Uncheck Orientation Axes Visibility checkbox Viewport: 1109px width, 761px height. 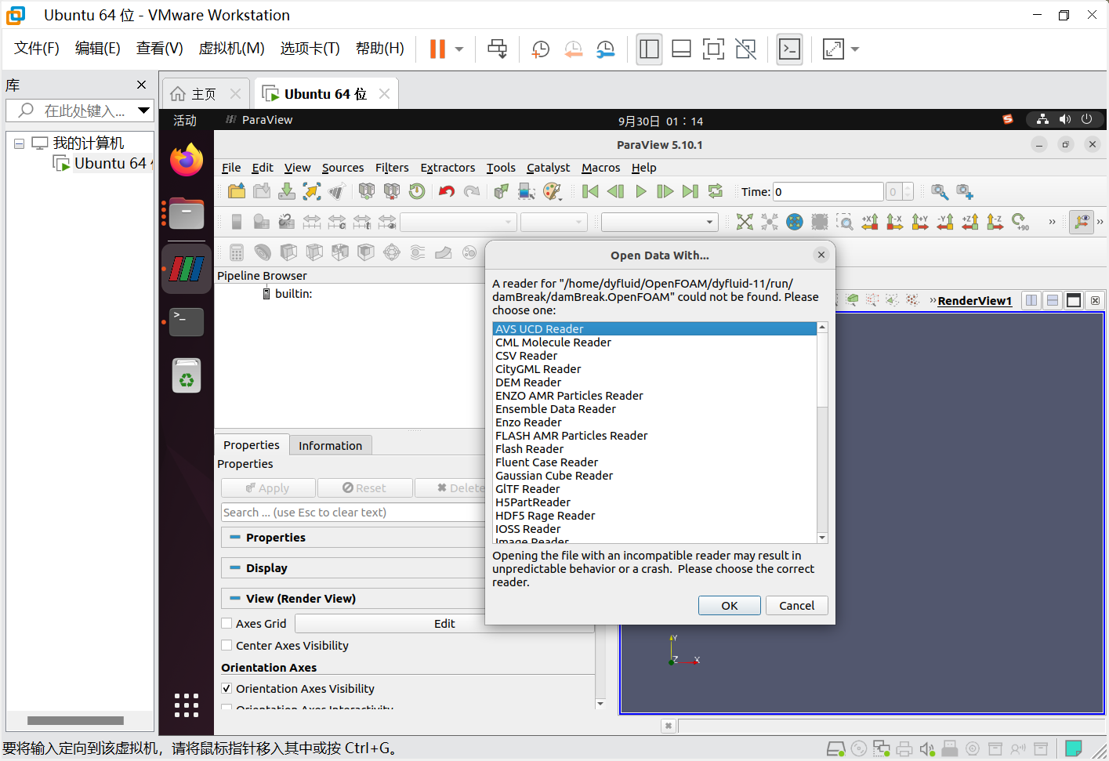[x=227, y=688]
